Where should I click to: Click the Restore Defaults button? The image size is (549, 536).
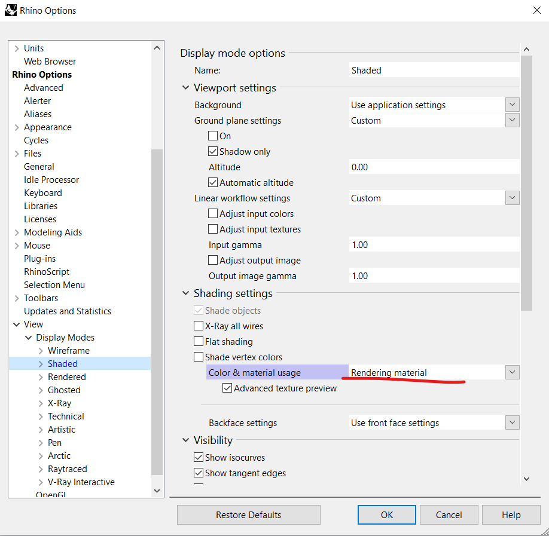[x=249, y=514]
